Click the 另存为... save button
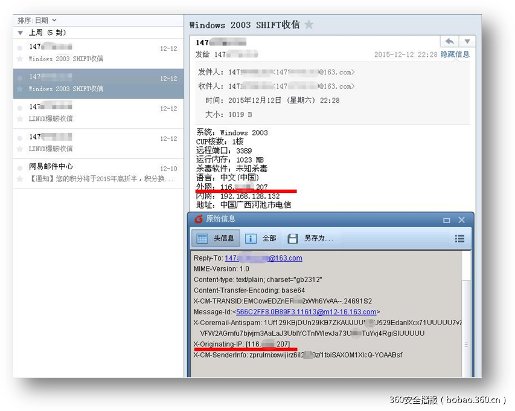 click(311, 238)
